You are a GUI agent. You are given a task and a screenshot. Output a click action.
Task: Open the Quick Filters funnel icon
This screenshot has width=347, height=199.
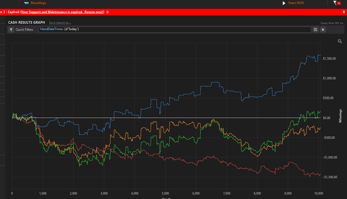11,29
